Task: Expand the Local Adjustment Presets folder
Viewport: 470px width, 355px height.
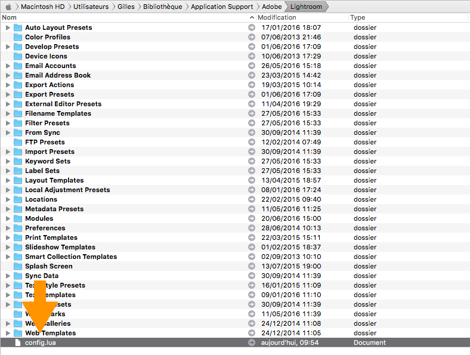Action: pyautogui.click(x=8, y=190)
